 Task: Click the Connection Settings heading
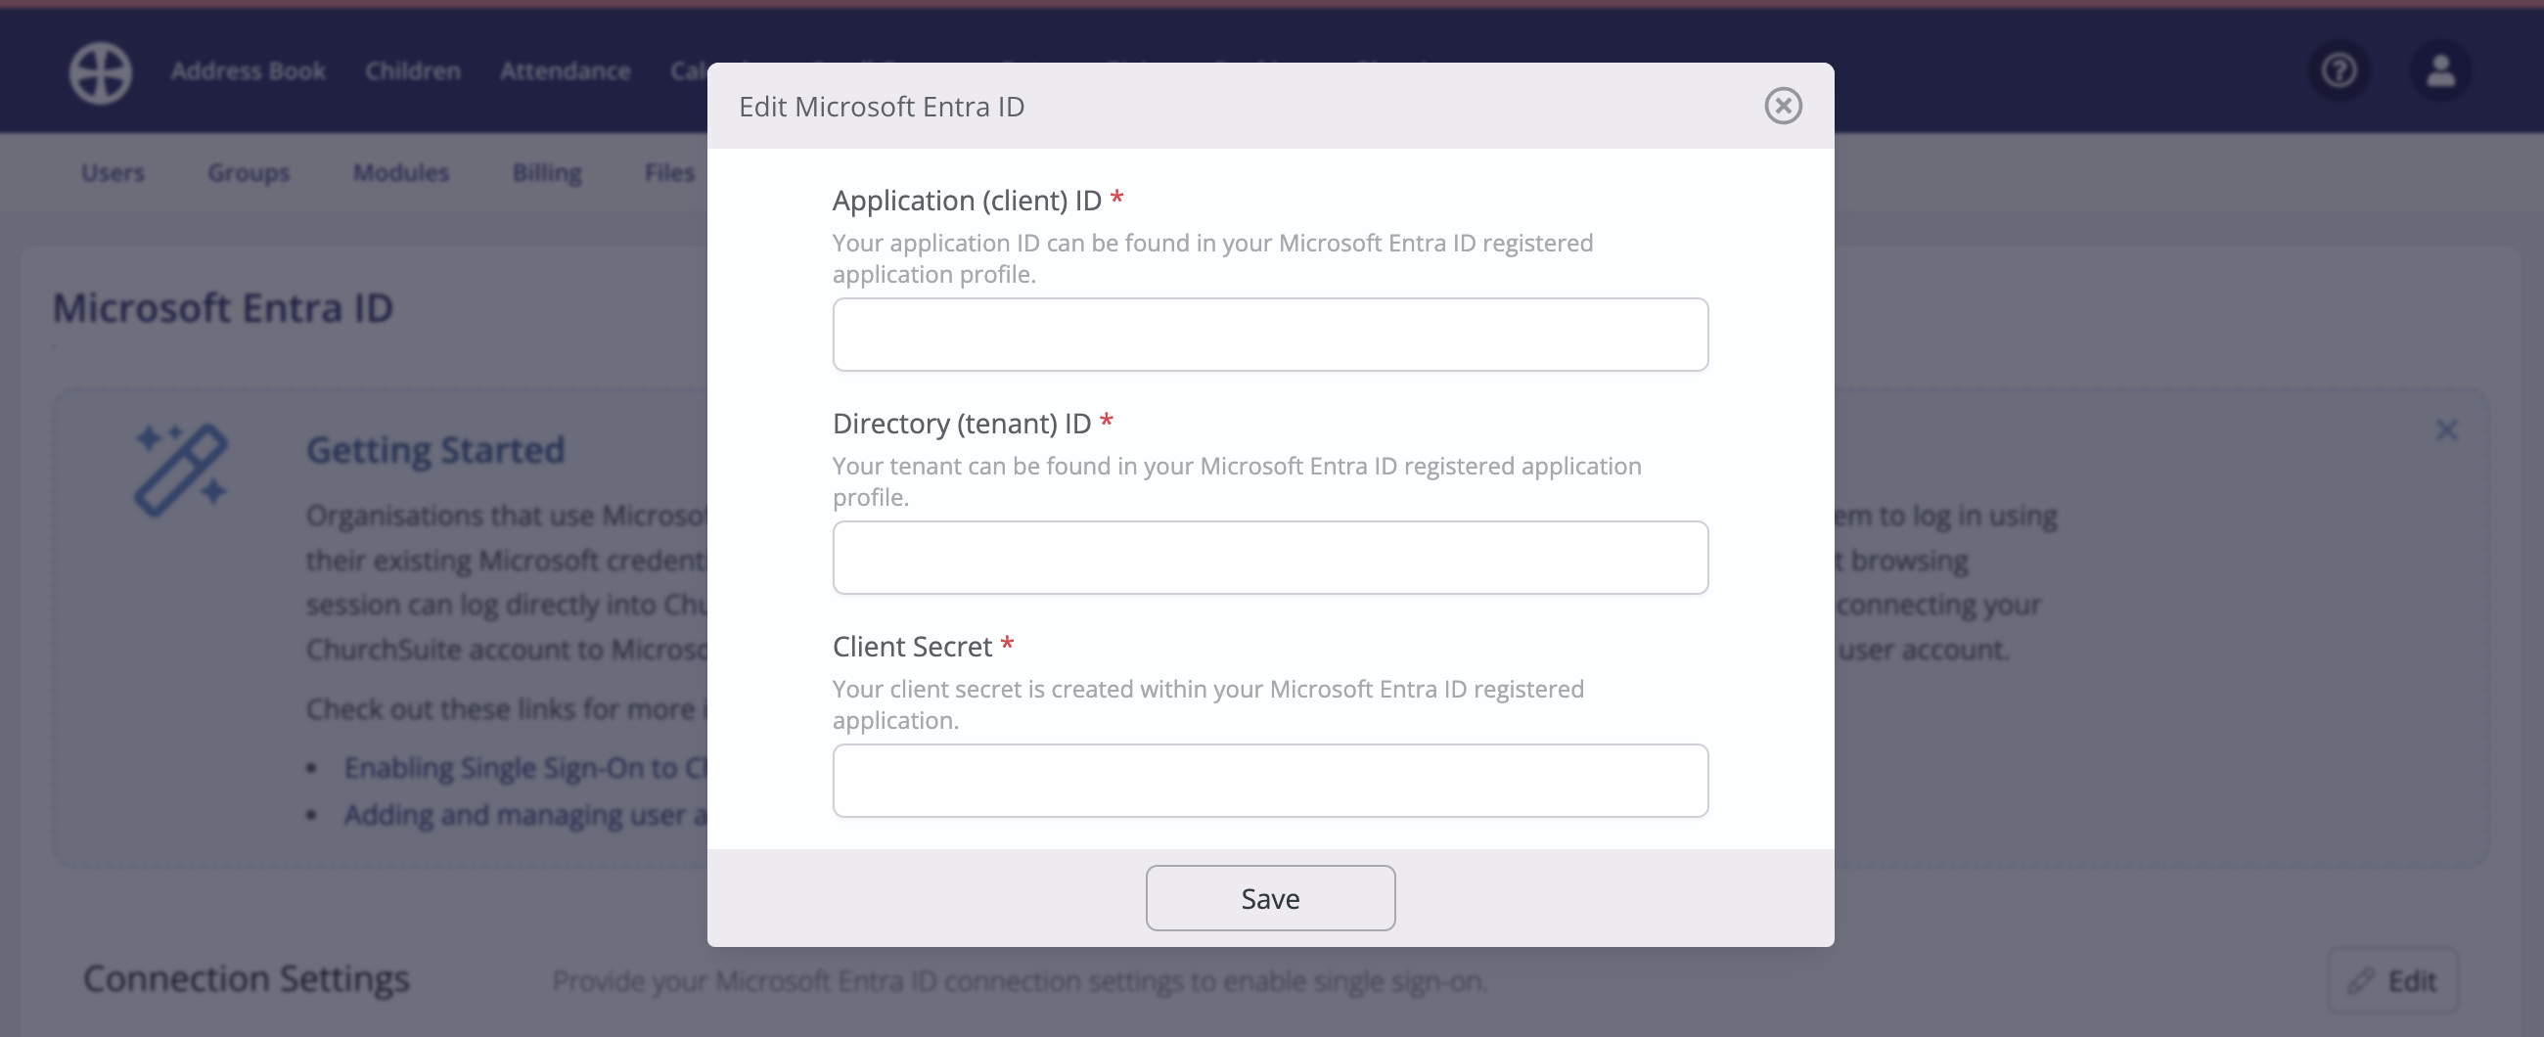[246, 978]
